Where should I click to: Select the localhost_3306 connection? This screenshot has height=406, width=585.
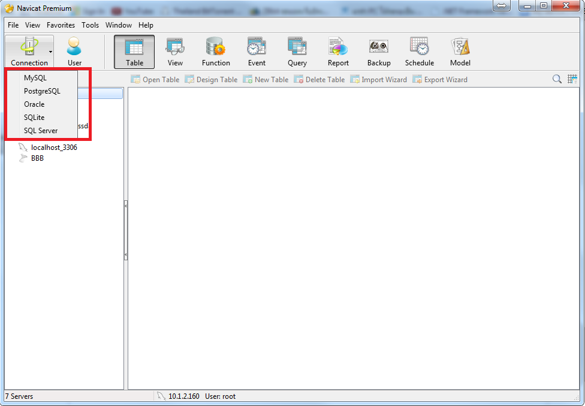(54, 148)
